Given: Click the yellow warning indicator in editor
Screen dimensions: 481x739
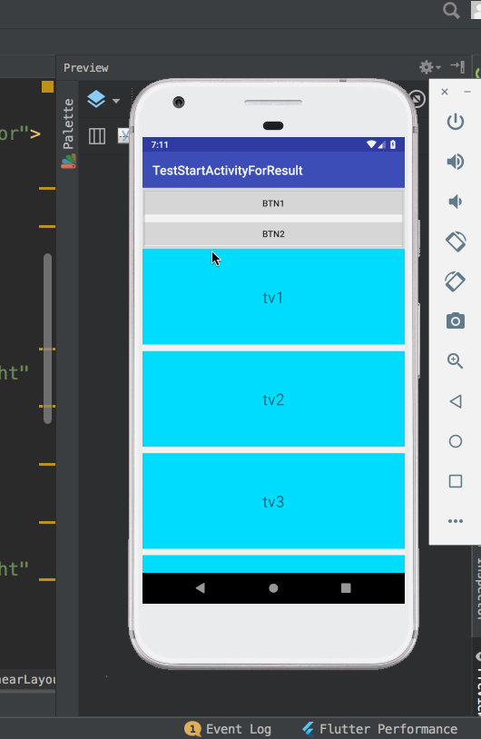Looking at the screenshot, I should point(47,87).
